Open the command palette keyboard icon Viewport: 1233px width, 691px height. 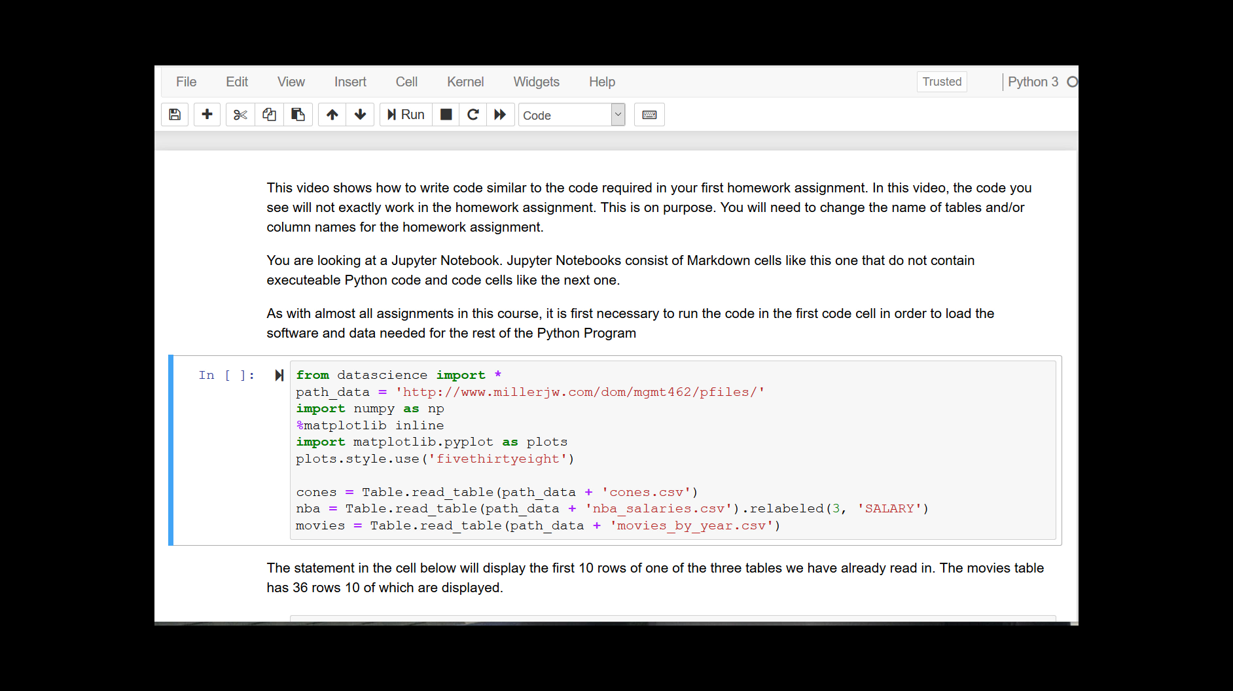[649, 115]
